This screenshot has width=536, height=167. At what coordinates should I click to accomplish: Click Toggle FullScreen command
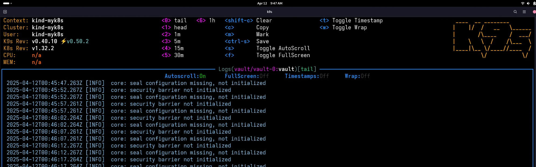(267, 55)
